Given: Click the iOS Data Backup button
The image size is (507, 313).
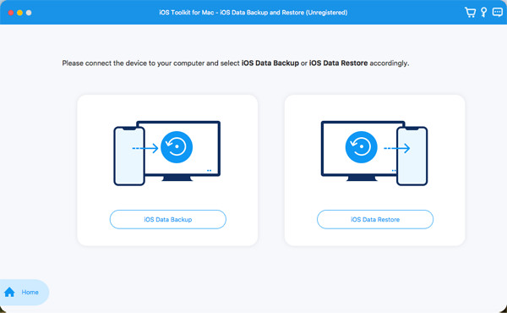Looking at the screenshot, I should pos(168,219).
